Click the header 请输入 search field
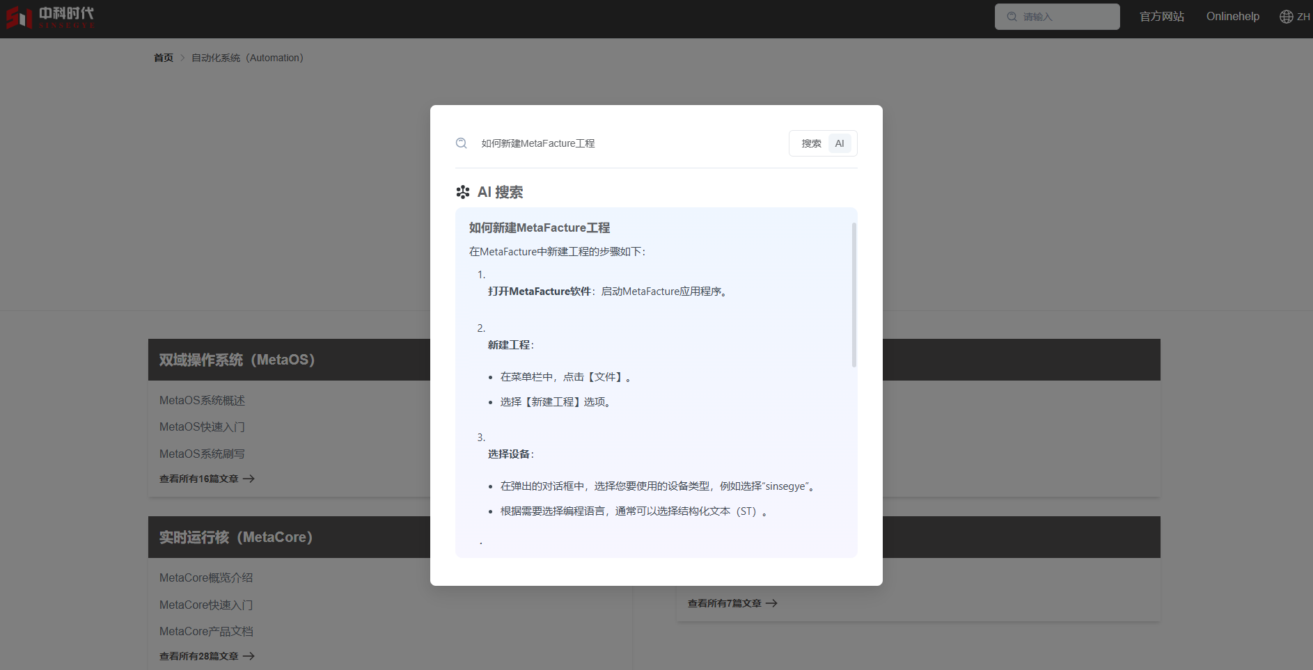The height and width of the screenshot is (670, 1313). pos(1057,17)
